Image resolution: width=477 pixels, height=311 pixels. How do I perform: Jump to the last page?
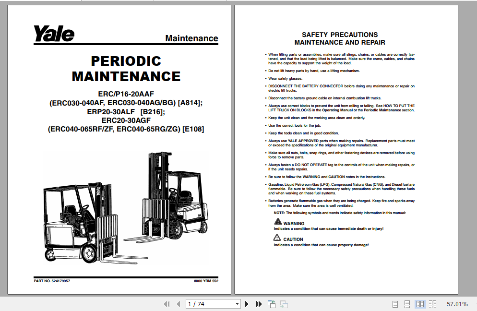[x=259, y=304]
